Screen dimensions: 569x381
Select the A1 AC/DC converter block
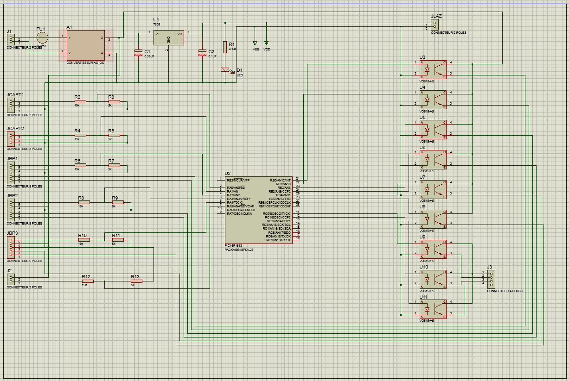tap(85, 45)
